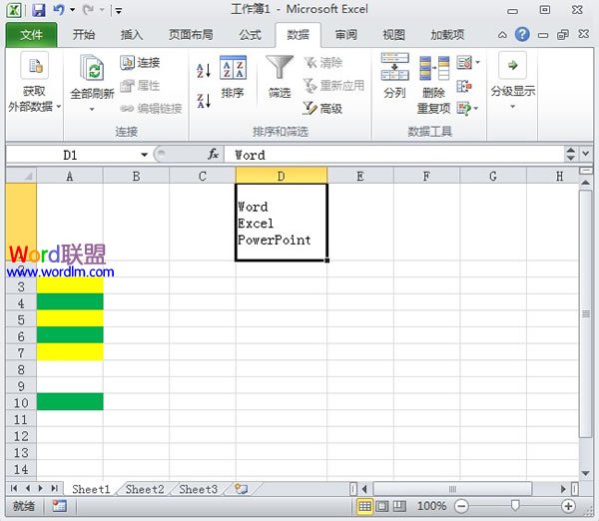Switch to Home (开始) tab
Screen dimensions: 599x521
point(84,35)
